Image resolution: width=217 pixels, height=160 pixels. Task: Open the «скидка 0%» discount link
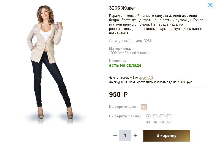point(146,78)
